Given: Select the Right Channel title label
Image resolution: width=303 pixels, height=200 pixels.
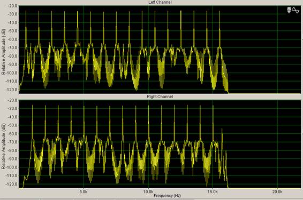Looking at the screenshot, I should (160, 97).
